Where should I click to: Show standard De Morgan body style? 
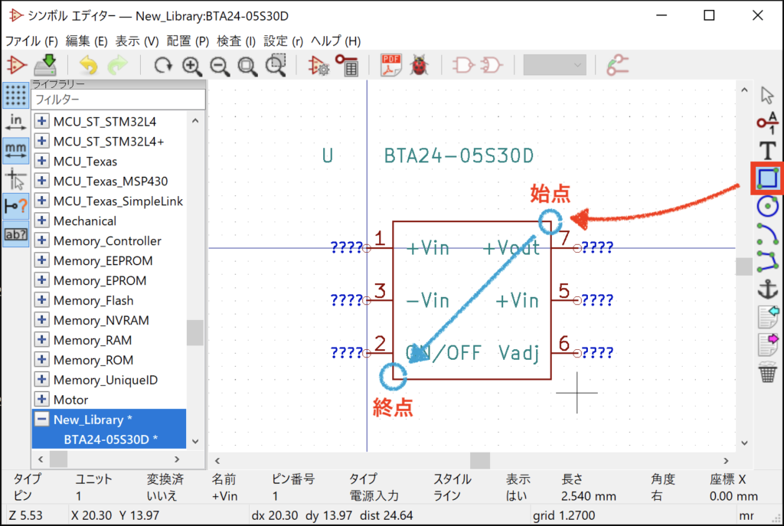coord(463,66)
